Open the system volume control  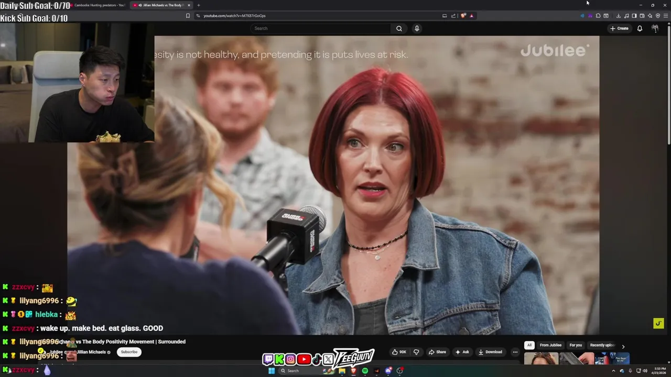(645, 371)
